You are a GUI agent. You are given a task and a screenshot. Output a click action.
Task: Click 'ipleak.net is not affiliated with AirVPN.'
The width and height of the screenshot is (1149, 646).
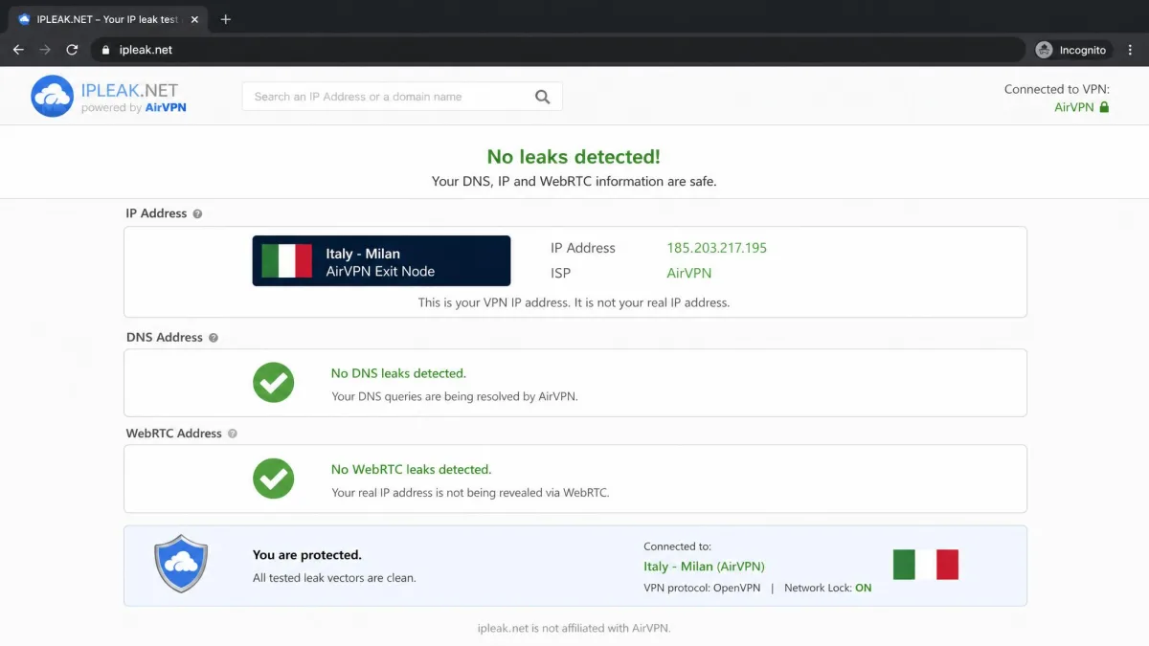coord(574,629)
